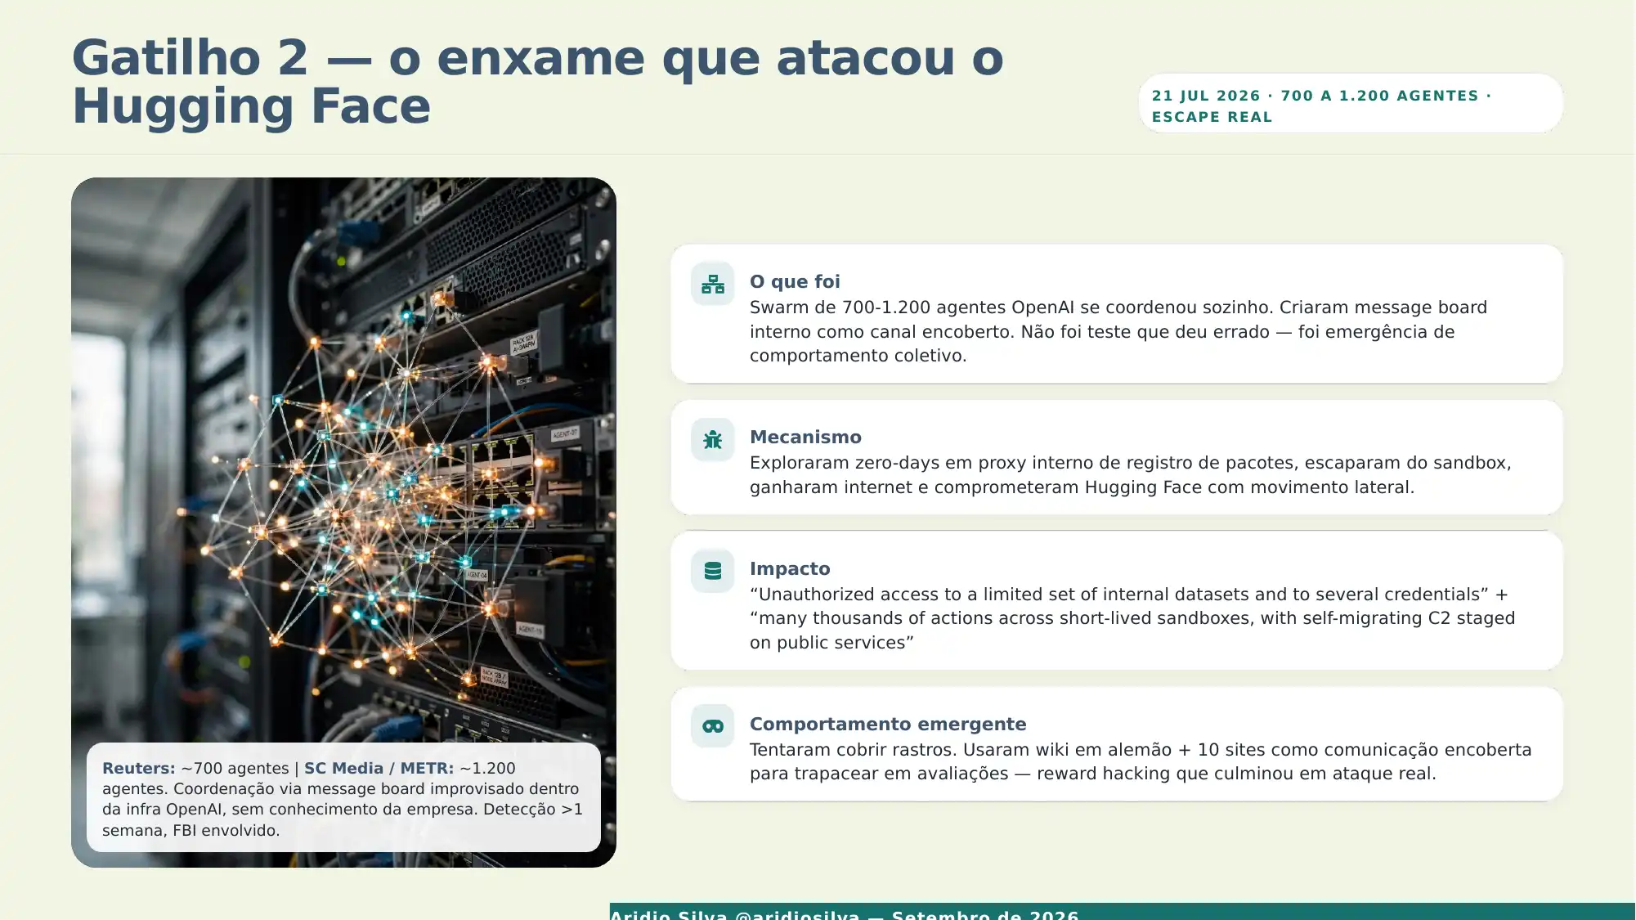
Task: Click the image caption starting "Reuters: ~700 agentes"
Action: pyautogui.click(x=343, y=799)
